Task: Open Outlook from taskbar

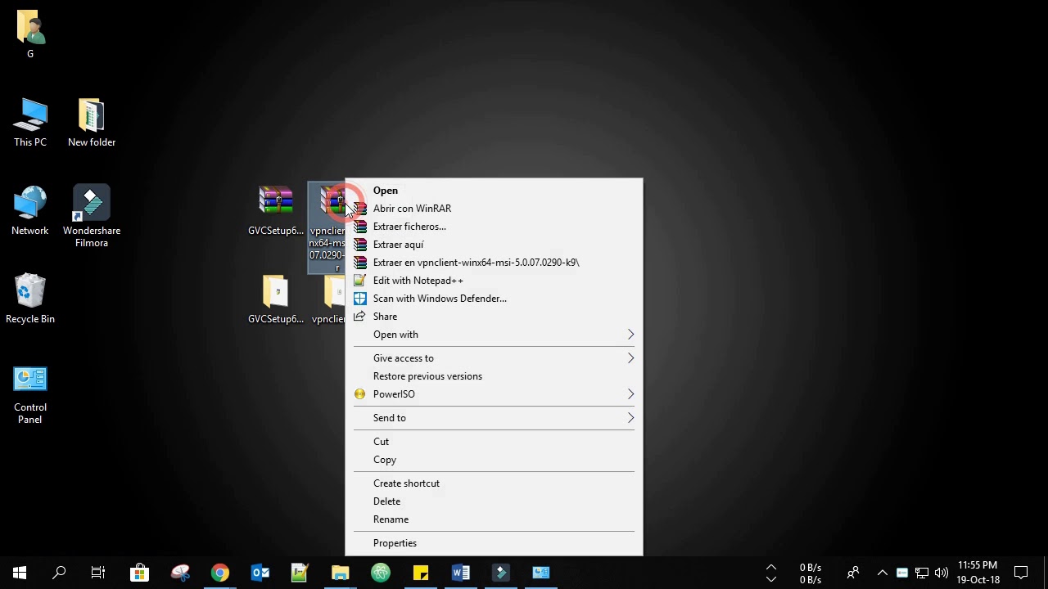Action: coord(260,573)
